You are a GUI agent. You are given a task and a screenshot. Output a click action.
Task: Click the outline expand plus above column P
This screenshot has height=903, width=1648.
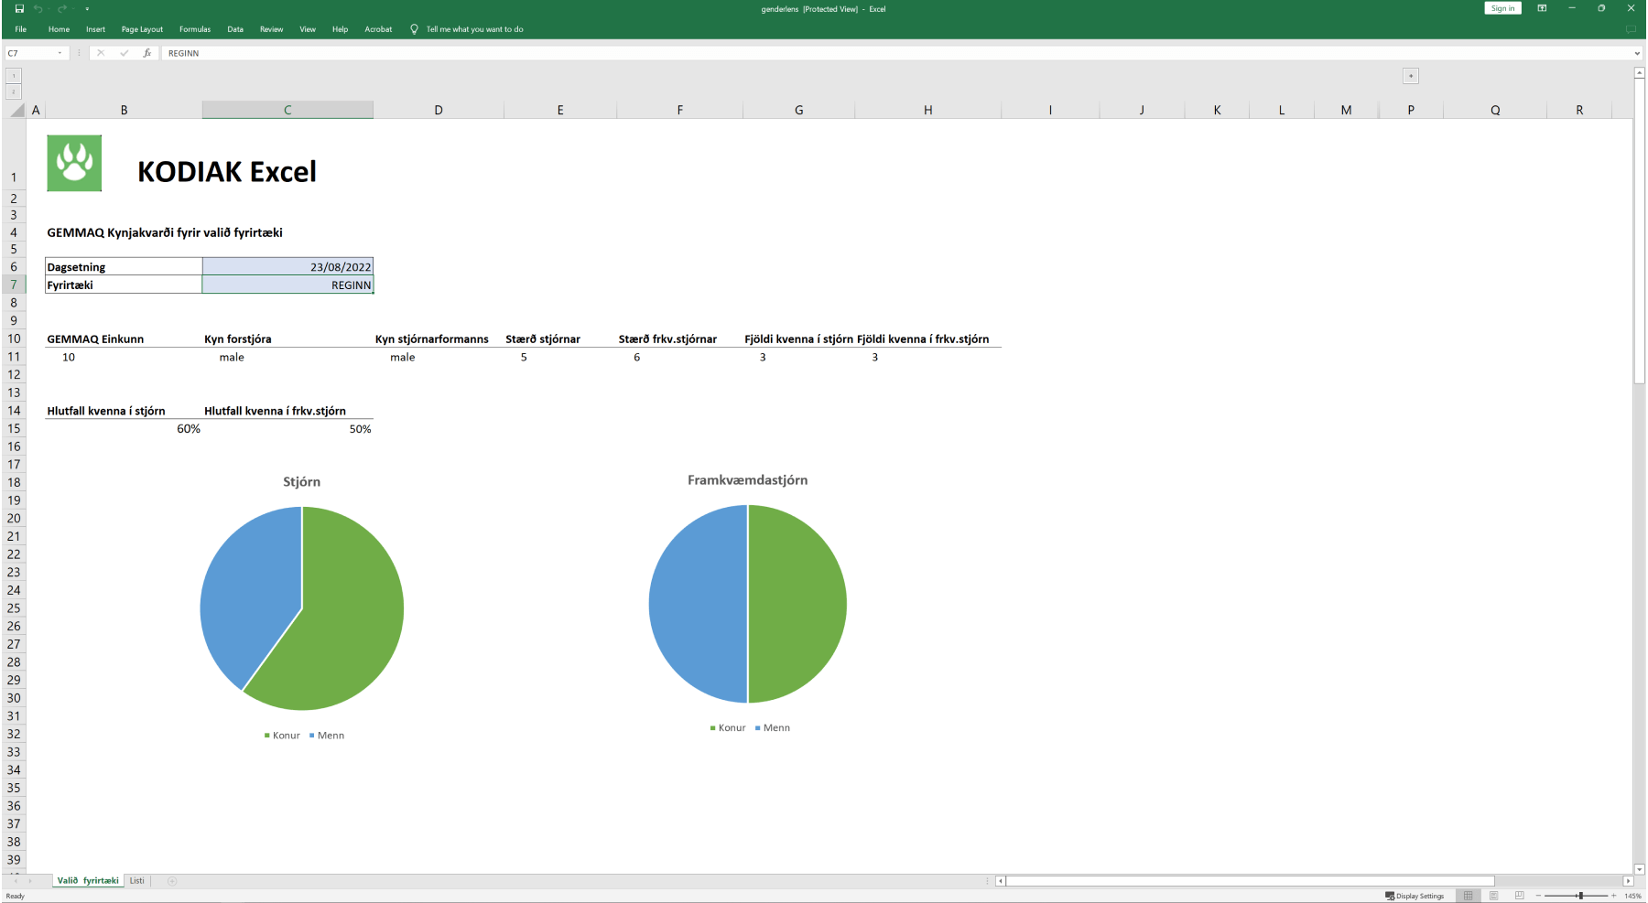[x=1411, y=76]
